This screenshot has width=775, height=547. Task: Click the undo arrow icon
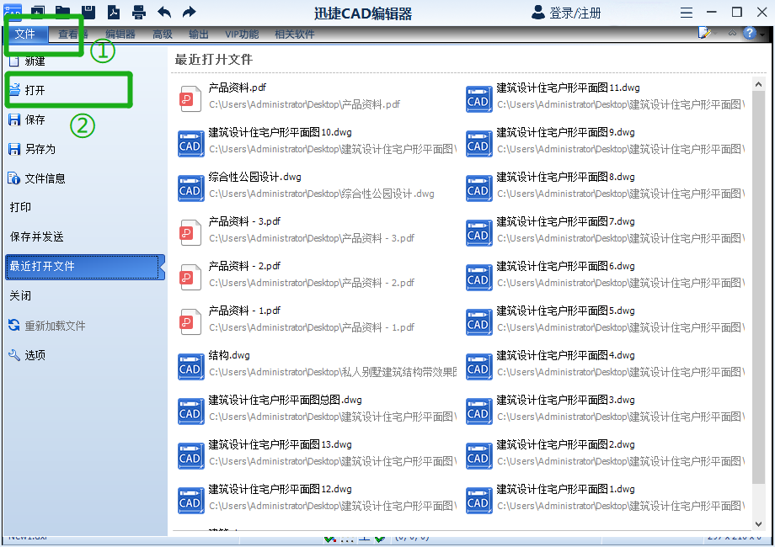[163, 12]
